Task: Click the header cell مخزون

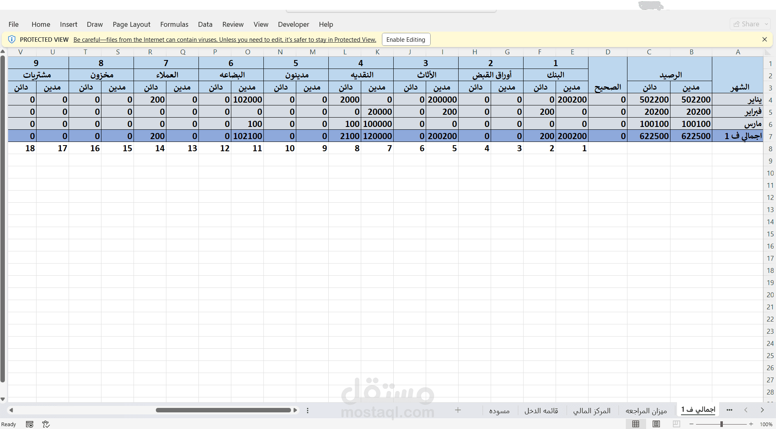Action: pyautogui.click(x=101, y=75)
